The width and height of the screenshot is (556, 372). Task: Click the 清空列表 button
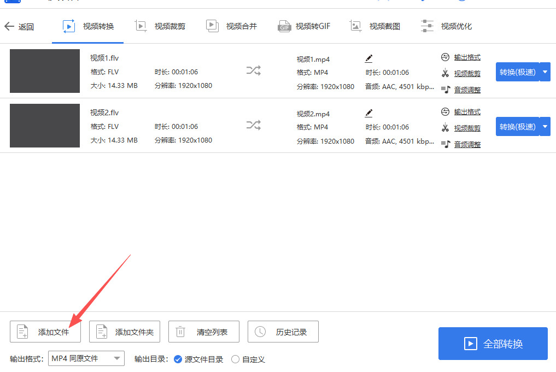point(204,332)
